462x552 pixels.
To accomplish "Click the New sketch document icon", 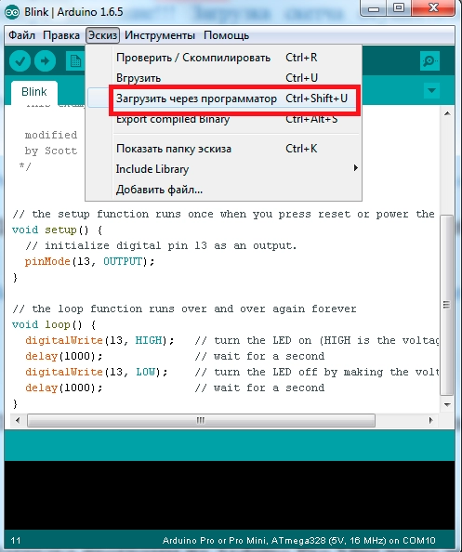I will [x=75, y=61].
